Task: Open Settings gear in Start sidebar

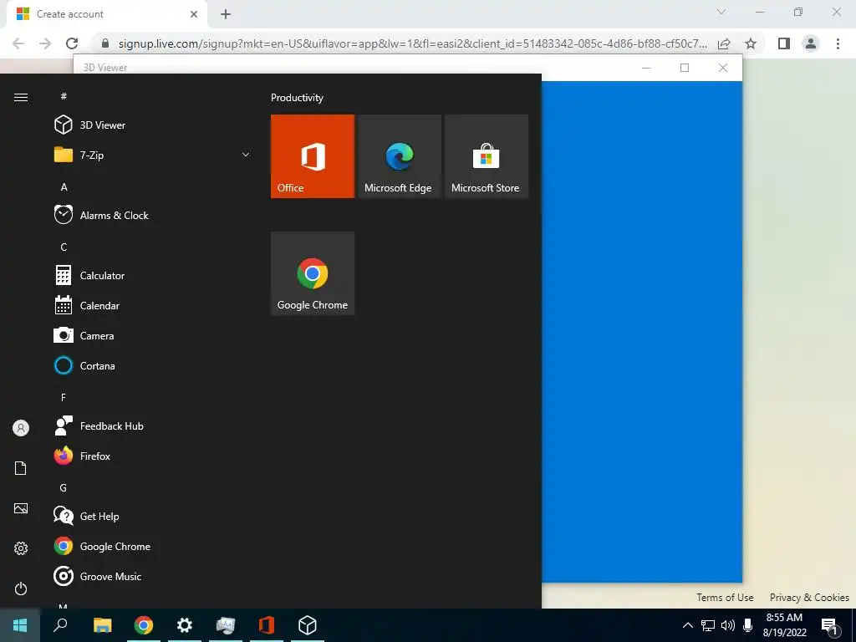Action: [x=21, y=548]
